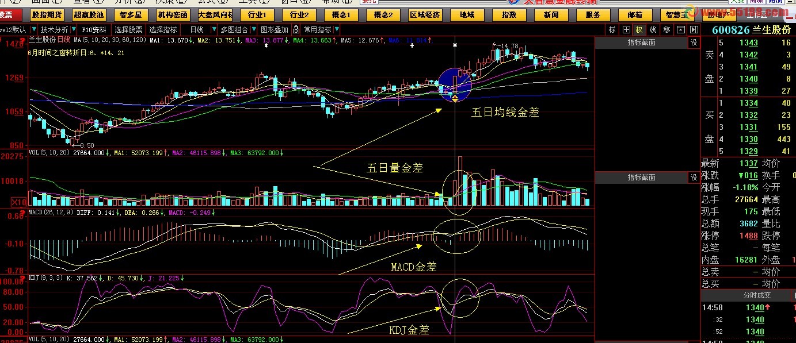Select the 概念1 tab button

341,14
